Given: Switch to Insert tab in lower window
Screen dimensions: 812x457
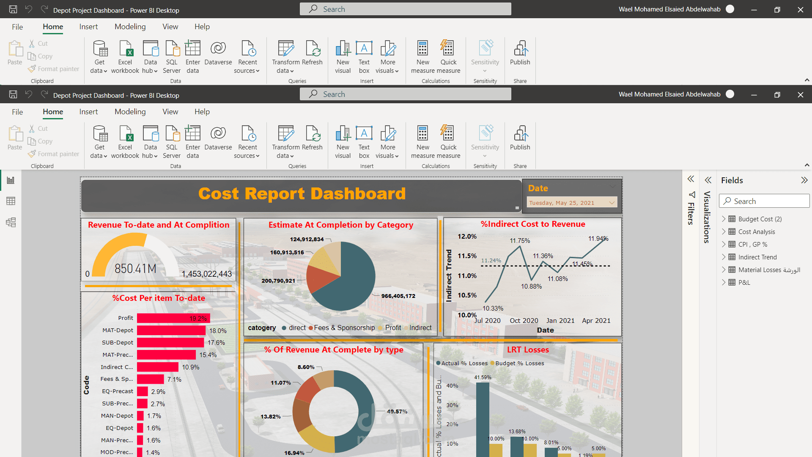Looking at the screenshot, I should (88, 112).
